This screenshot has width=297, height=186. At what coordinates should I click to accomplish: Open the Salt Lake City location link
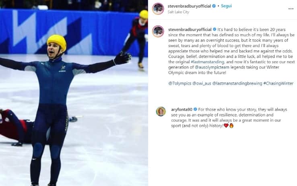pos(178,12)
